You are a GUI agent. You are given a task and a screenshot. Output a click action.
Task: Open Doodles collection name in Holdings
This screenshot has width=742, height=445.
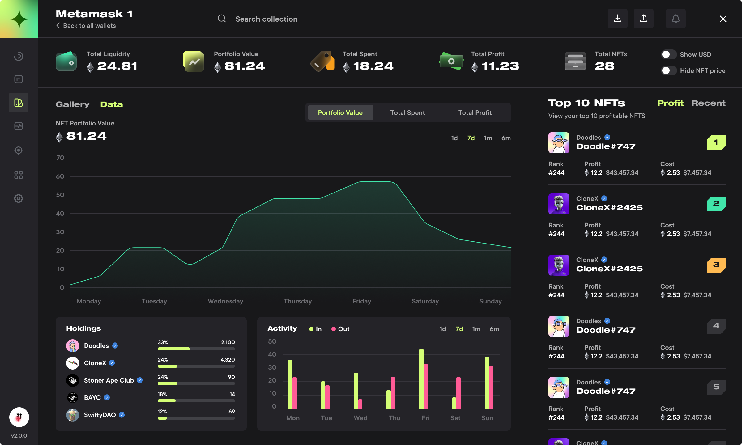tap(96, 346)
